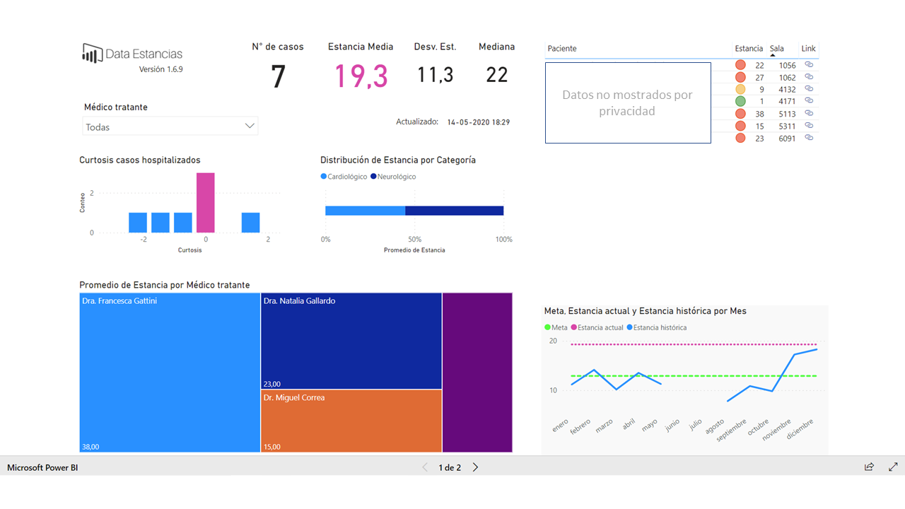Click diciembre label on line chart axis
905x509 pixels.
coord(802,428)
